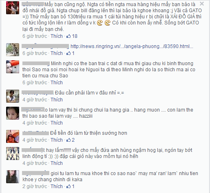This screenshot has width=210, height=193.
Task: Click Thích under 'hang gia .. hang muon' comment
Action: pos(57,123)
